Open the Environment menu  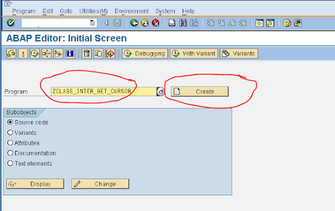point(131,11)
